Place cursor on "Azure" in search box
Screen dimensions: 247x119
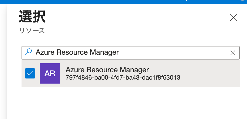tap(45, 52)
